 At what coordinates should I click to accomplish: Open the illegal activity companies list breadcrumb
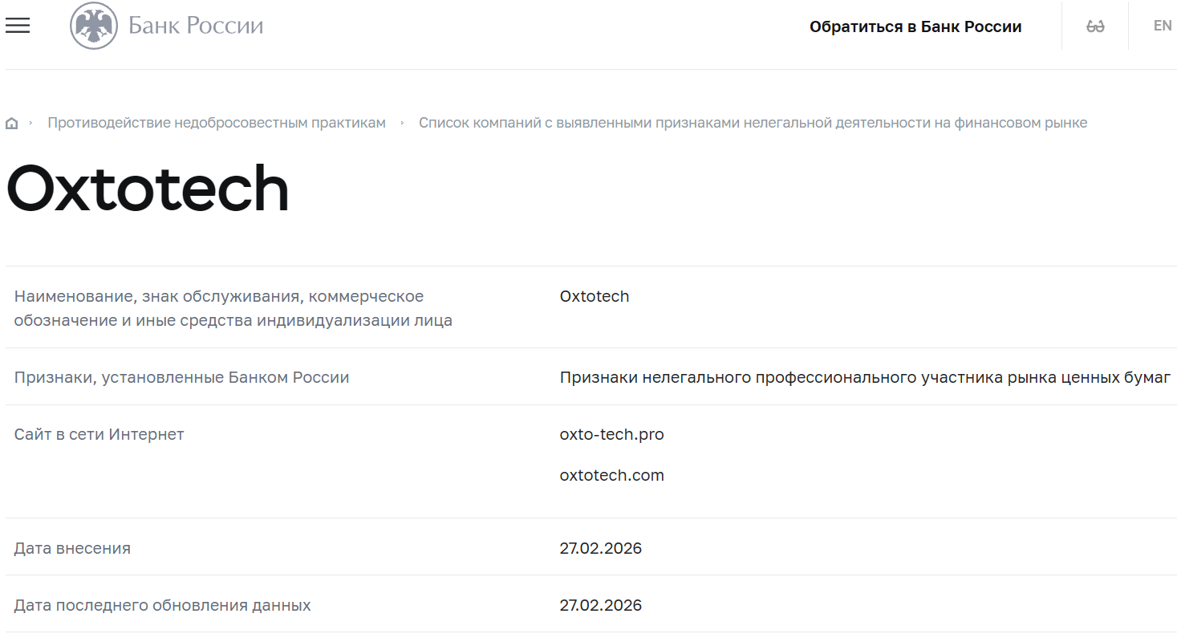pos(753,122)
